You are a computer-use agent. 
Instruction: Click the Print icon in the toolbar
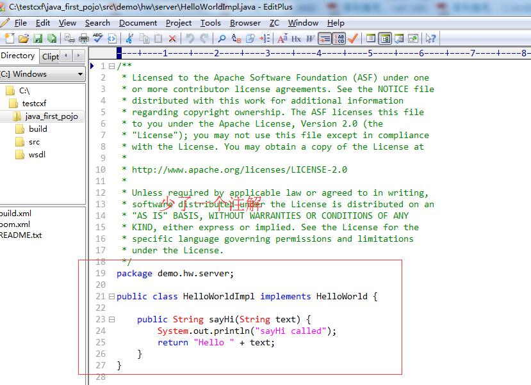[x=83, y=38]
